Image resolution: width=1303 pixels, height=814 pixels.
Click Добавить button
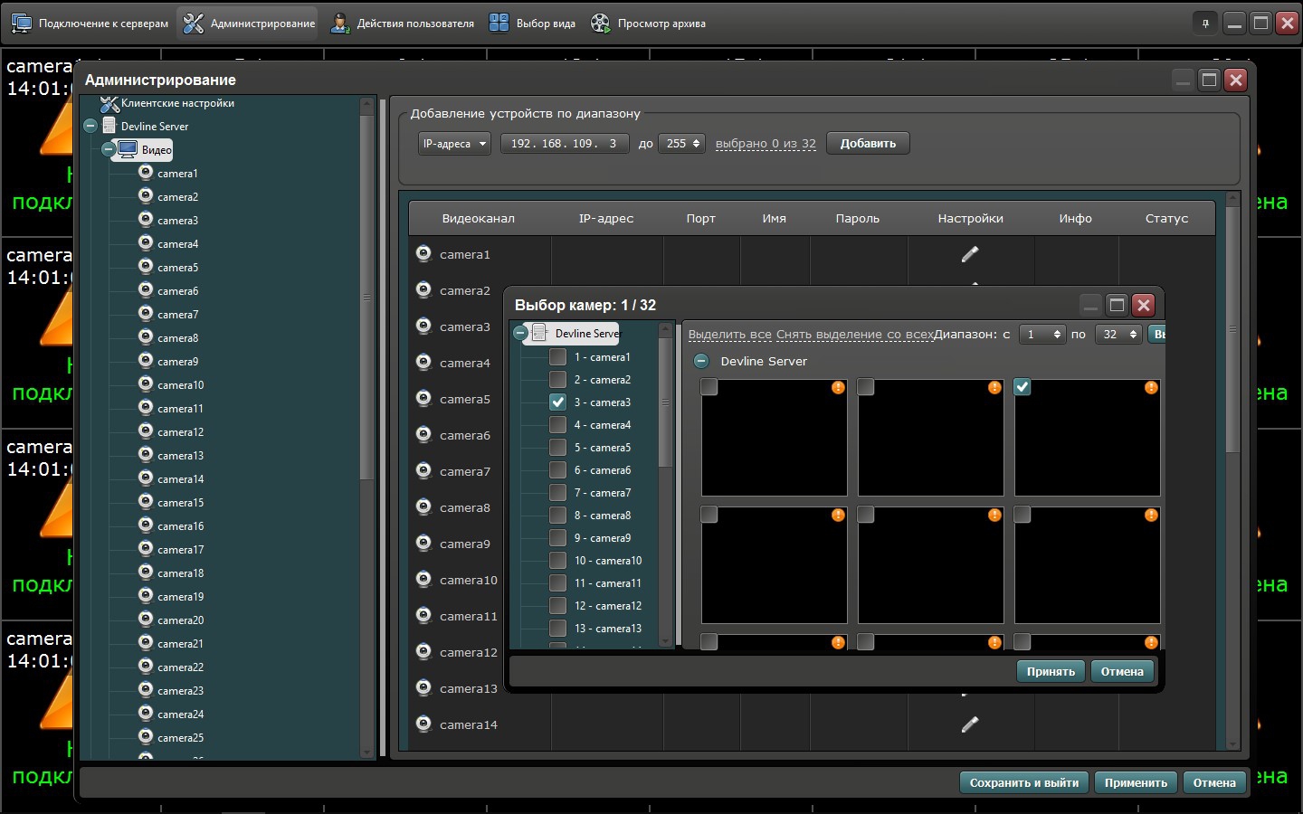tap(868, 144)
